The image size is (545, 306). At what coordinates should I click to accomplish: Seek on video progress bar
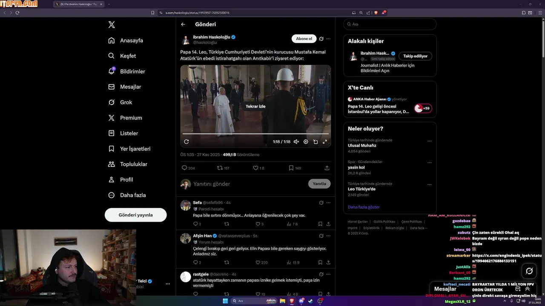tap(255, 134)
